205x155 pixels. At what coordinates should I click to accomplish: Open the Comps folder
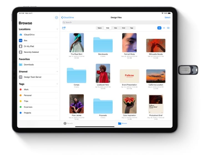77,75
